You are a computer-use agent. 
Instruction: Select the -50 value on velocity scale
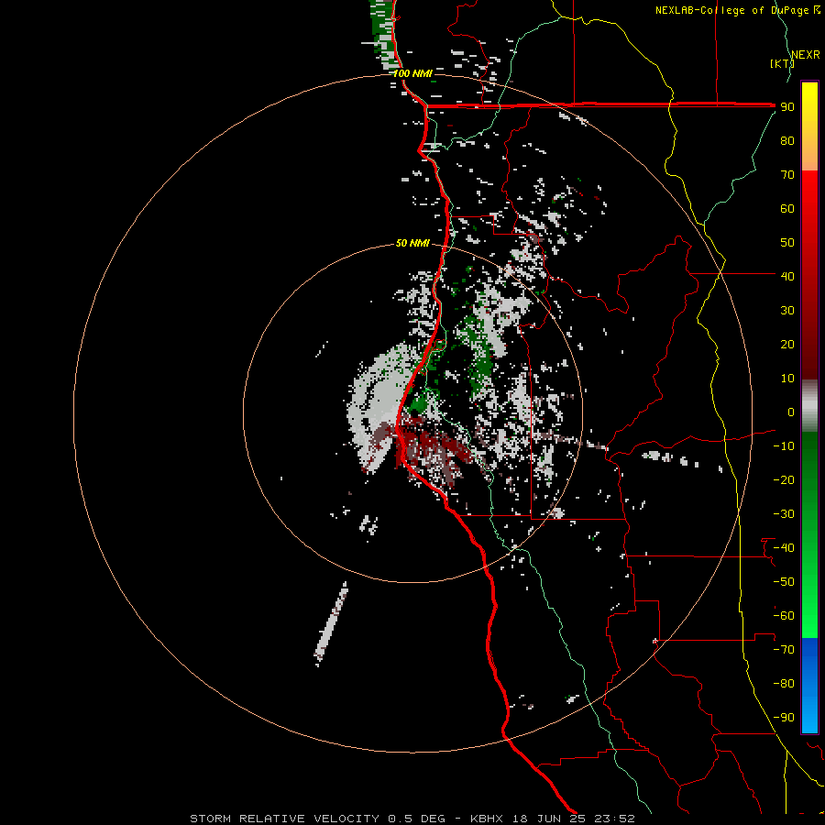[x=784, y=582]
